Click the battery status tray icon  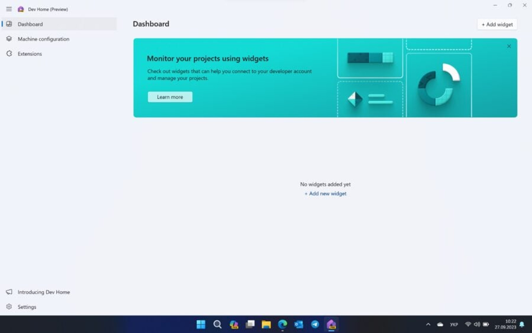[x=486, y=324]
